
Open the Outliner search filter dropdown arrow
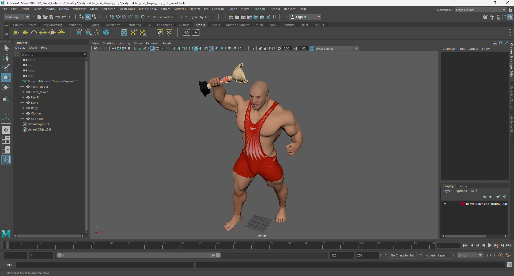tap(85, 55)
